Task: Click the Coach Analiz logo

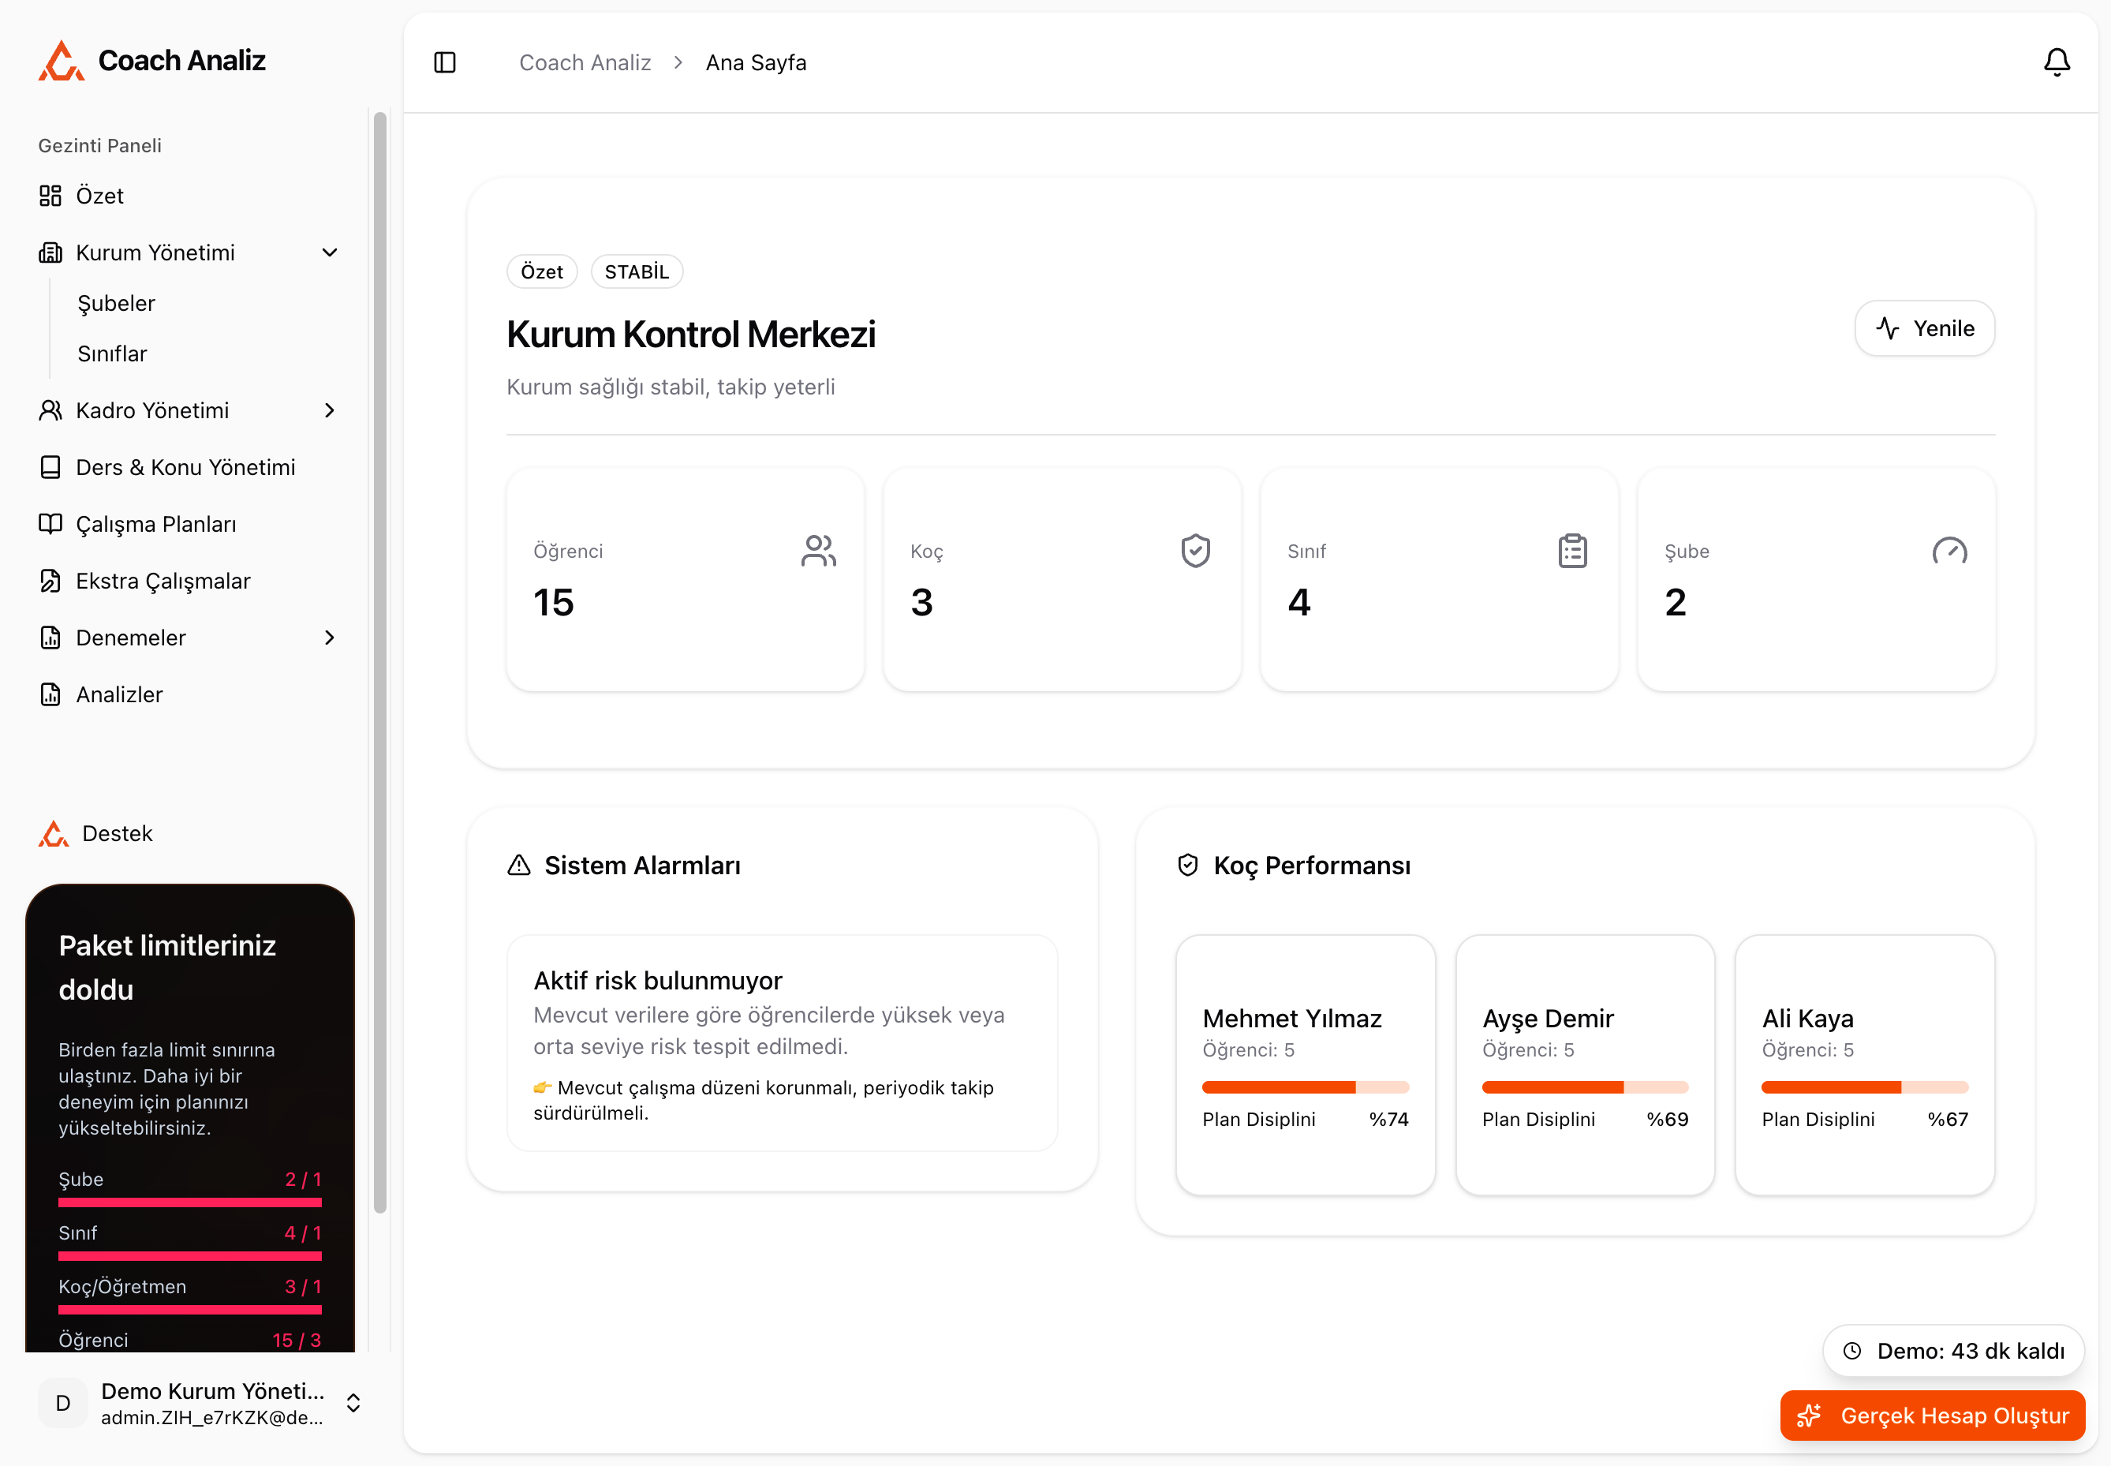Action: pyautogui.click(x=62, y=61)
